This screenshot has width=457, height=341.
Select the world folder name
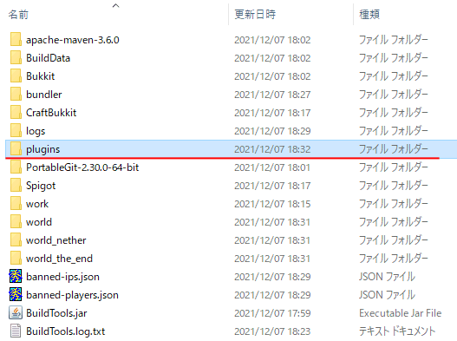coord(39,222)
